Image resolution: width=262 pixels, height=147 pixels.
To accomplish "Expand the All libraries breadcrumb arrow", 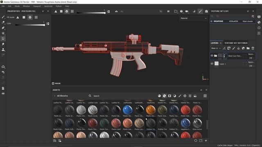I will (x=54, y=96).
